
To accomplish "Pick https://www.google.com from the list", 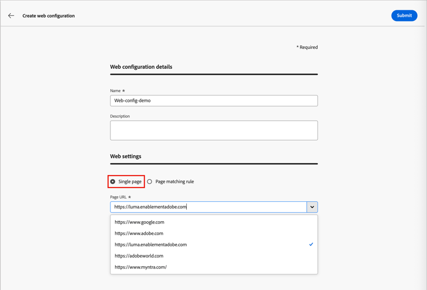I will point(139,222).
